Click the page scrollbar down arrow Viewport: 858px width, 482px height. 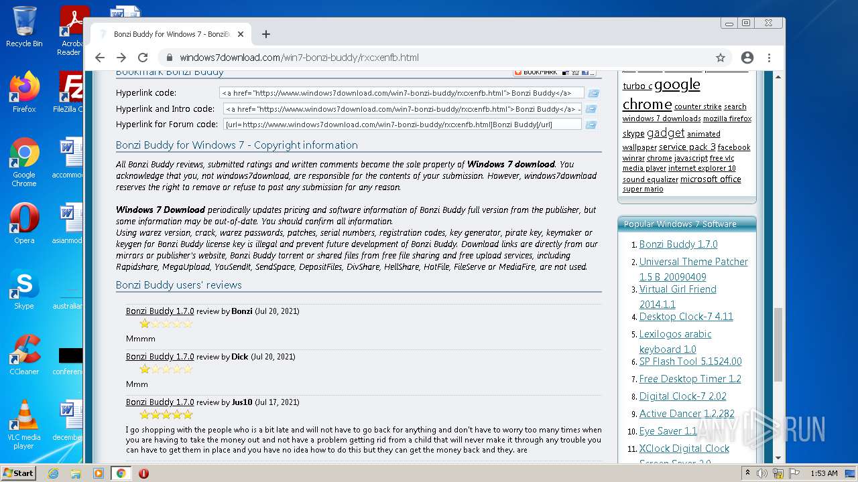point(778,458)
